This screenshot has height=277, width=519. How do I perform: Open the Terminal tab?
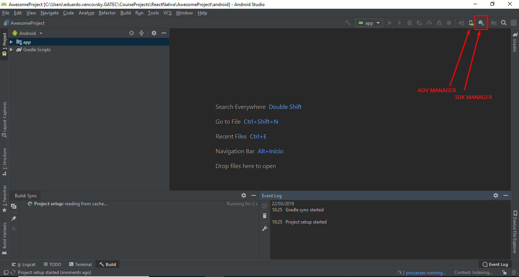pyautogui.click(x=80, y=264)
